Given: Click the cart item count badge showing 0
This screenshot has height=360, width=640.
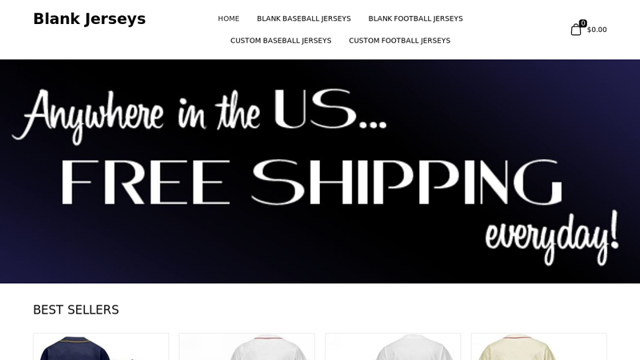Looking at the screenshot, I should pos(583,23).
